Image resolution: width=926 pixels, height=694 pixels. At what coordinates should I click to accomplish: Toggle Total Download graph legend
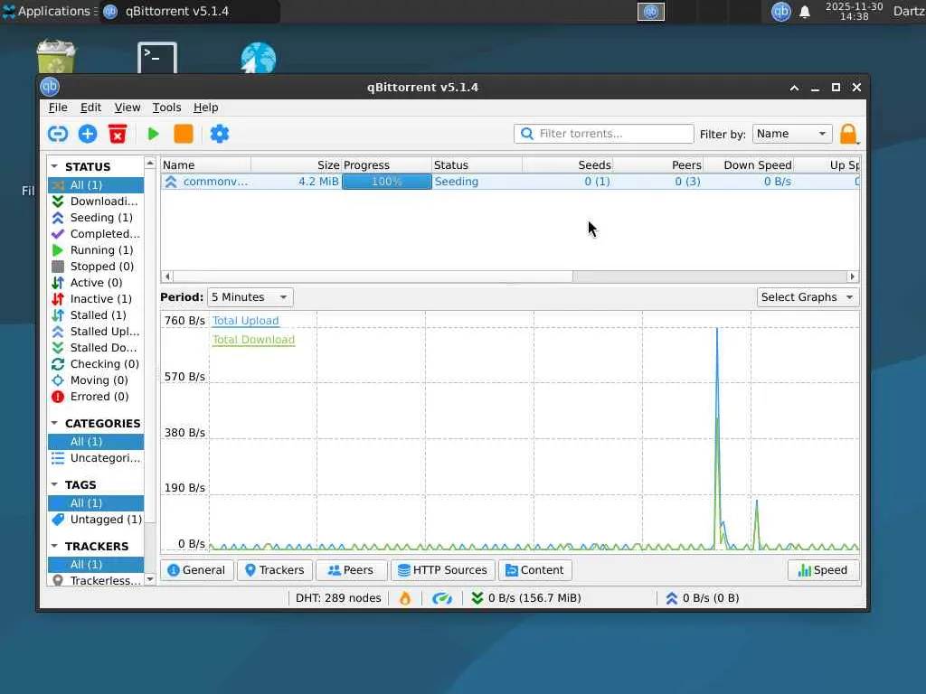point(253,340)
